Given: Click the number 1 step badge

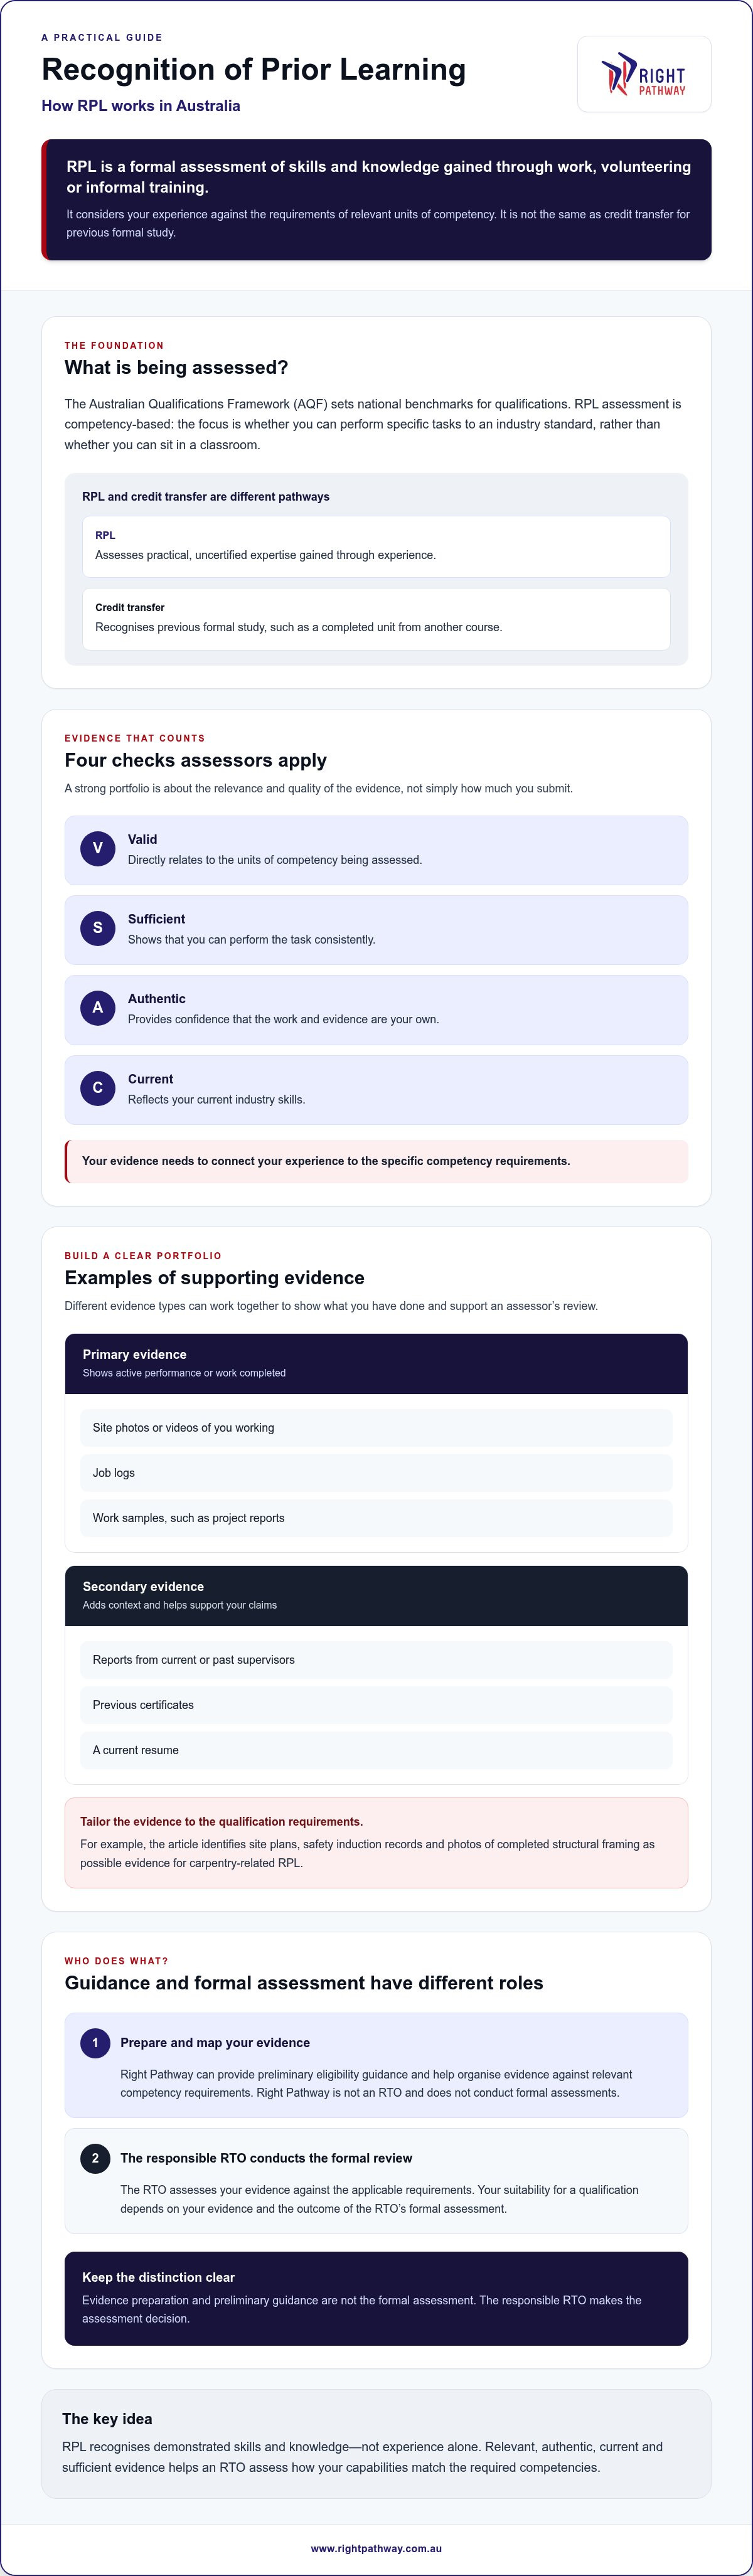Looking at the screenshot, I should click(95, 2042).
